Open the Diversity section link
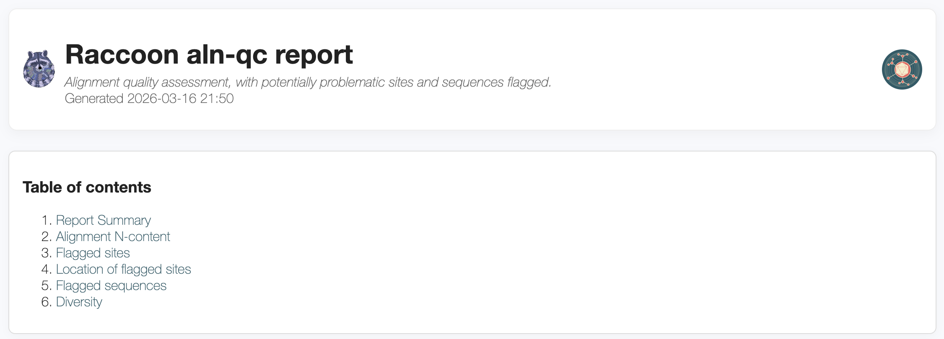 (79, 302)
